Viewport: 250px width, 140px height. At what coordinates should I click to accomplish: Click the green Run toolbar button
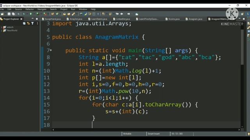(31, 14)
